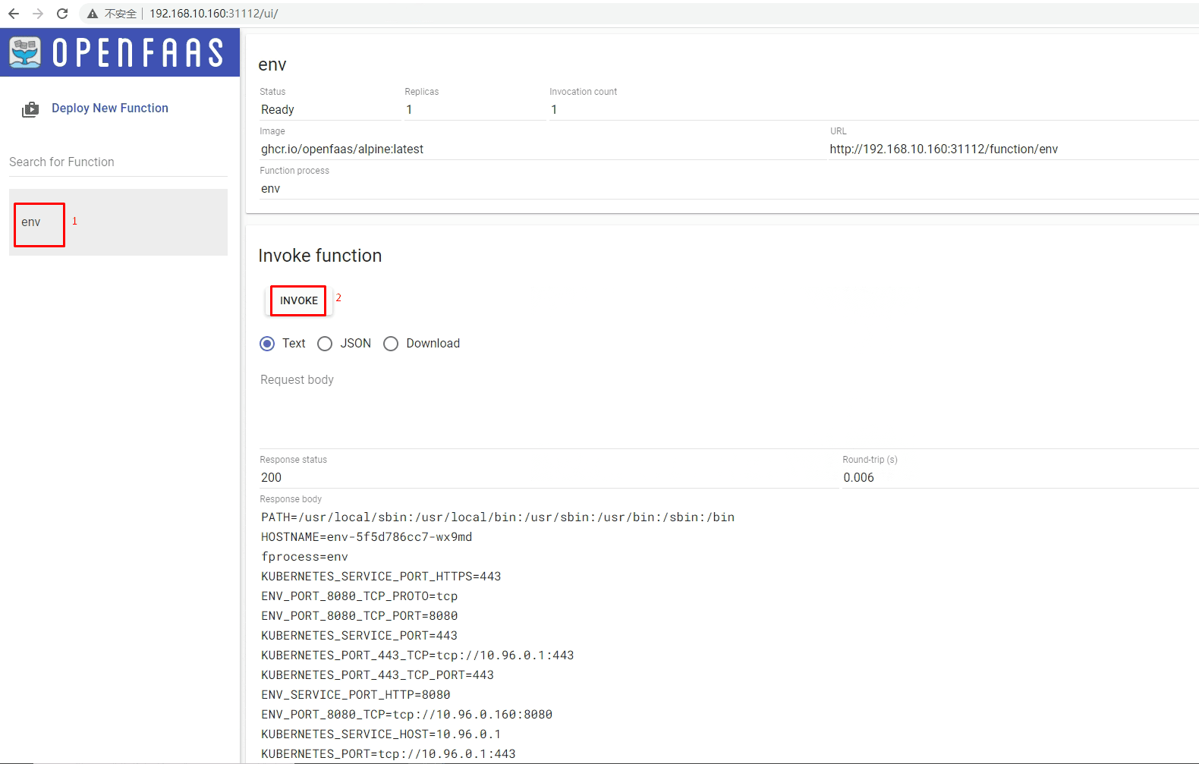Click the Invoke function heading
The image size is (1199, 764).
pos(320,256)
